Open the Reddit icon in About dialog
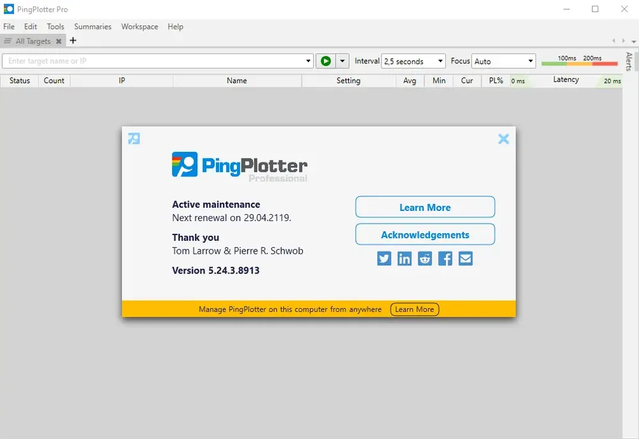639x439 pixels. (x=425, y=258)
